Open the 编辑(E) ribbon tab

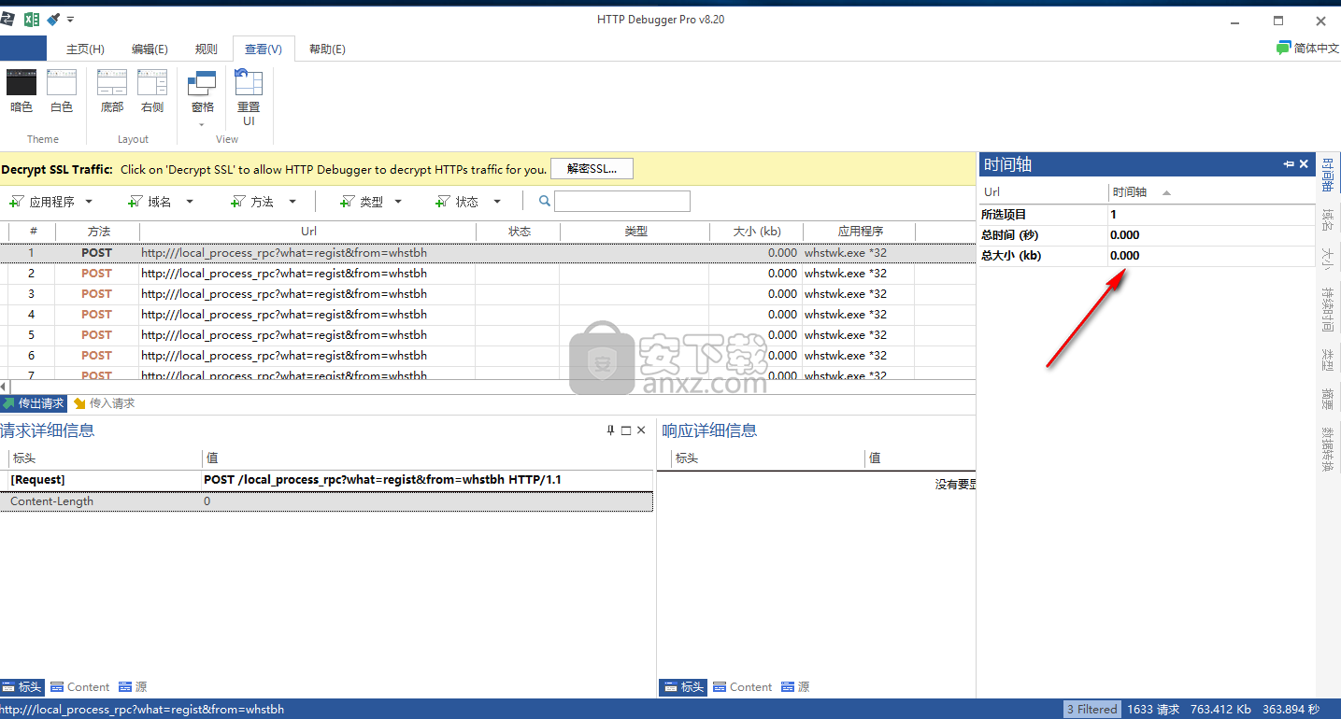(x=150, y=49)
